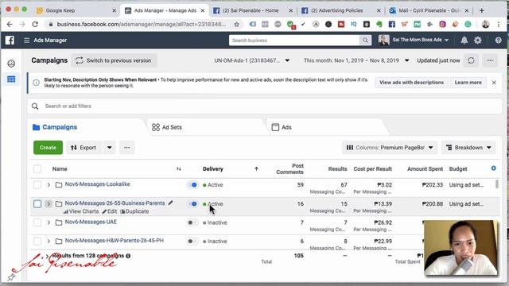Screen dimensions: 509x286
Task: Open the notifications bell
Action: 464,41
